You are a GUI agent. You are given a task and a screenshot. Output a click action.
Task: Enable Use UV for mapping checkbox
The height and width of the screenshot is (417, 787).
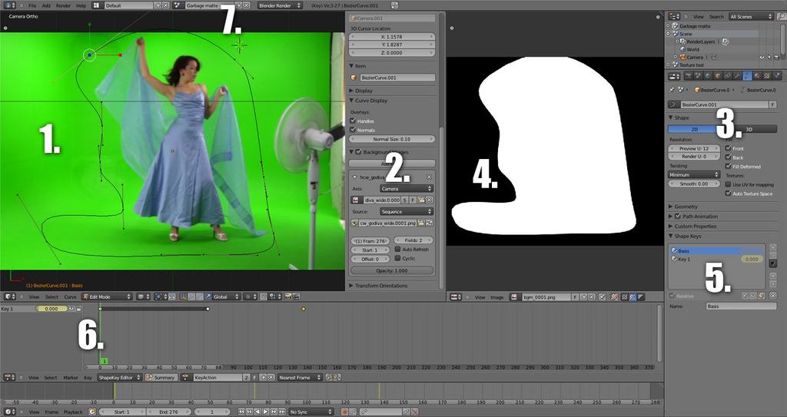(x=729, y=184)
